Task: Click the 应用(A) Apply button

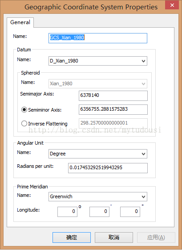Action: pos(156,237)
